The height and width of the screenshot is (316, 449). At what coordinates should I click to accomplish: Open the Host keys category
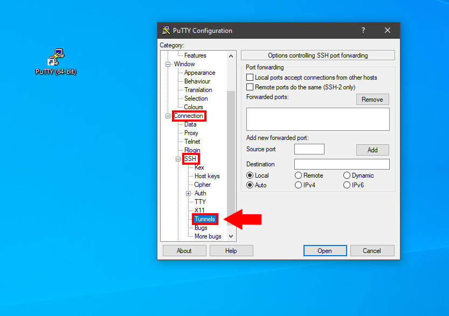207,176
